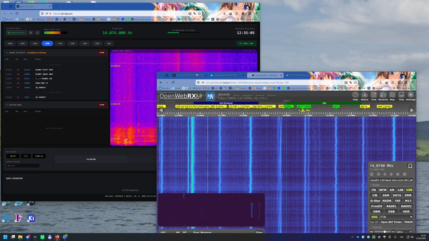429x241 pixels.
Task: Toggle the AUDIO ACTIVE status button
Action: (16, 32)
